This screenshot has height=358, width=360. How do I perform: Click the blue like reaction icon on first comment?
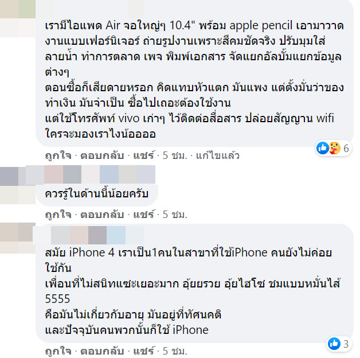pyautogui.click(x=323, y=148)
